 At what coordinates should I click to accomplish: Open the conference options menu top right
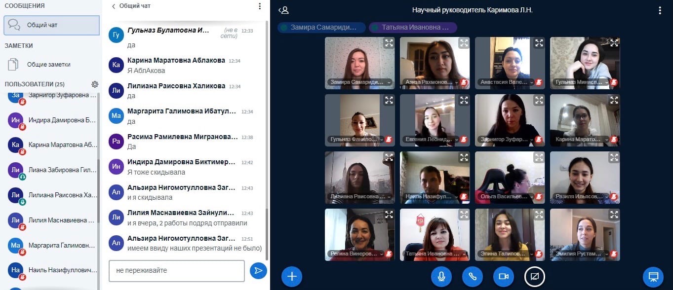tap(660, 10)
